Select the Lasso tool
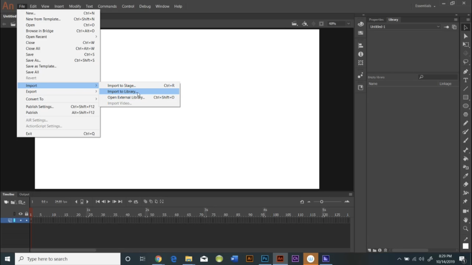Viewport: 472px width, 265px height. click(x=466, y=62)
